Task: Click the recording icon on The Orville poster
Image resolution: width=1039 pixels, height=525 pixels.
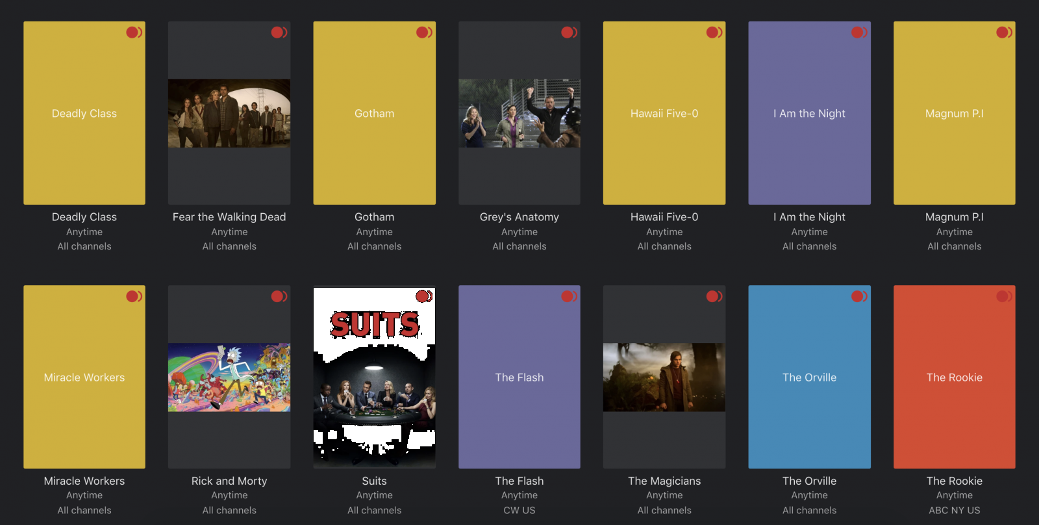Action: tap(859, 296)
